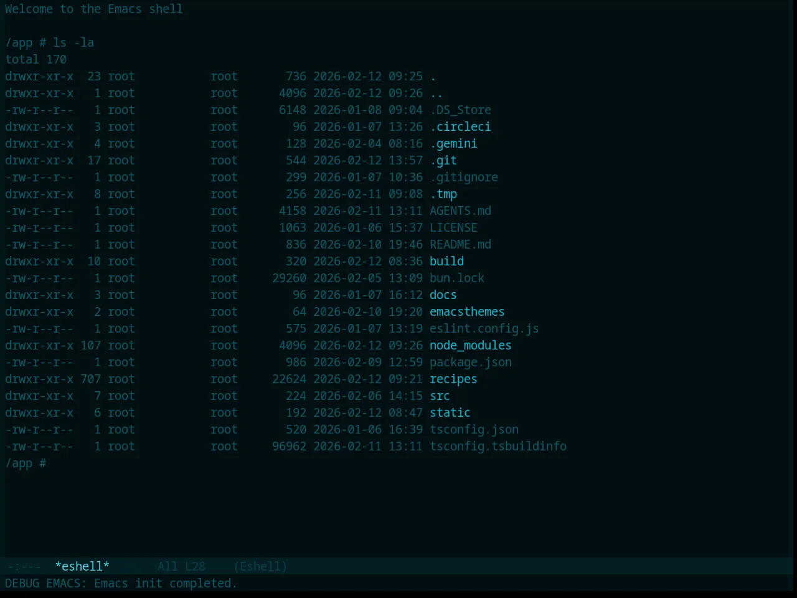797x598 pixels.
Task: Click the src directory name
Action: (x=440, y=396)
